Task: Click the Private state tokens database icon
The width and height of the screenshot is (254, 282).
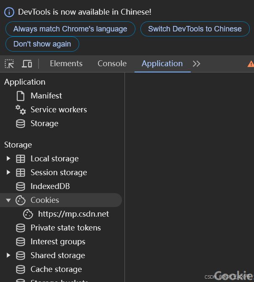Action: pyautogui.click(x=21, y=228)
